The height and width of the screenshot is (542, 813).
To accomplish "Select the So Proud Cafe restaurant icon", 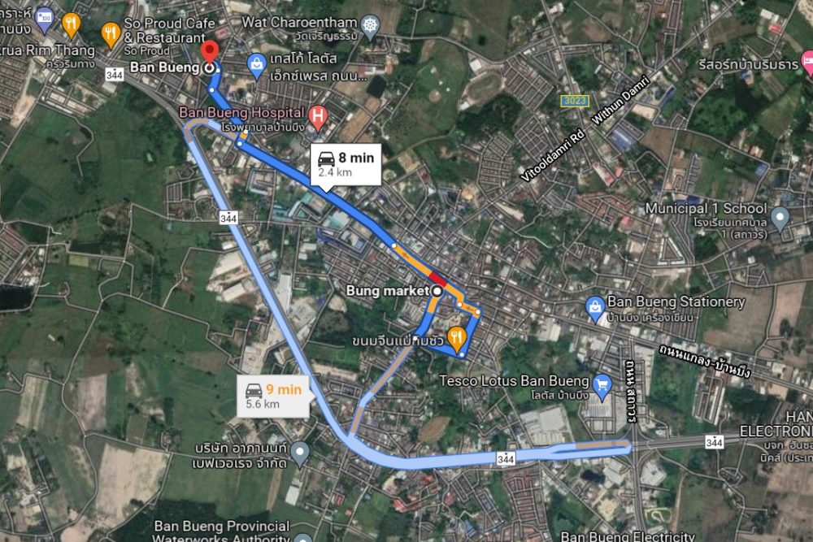I will [111, 34].
